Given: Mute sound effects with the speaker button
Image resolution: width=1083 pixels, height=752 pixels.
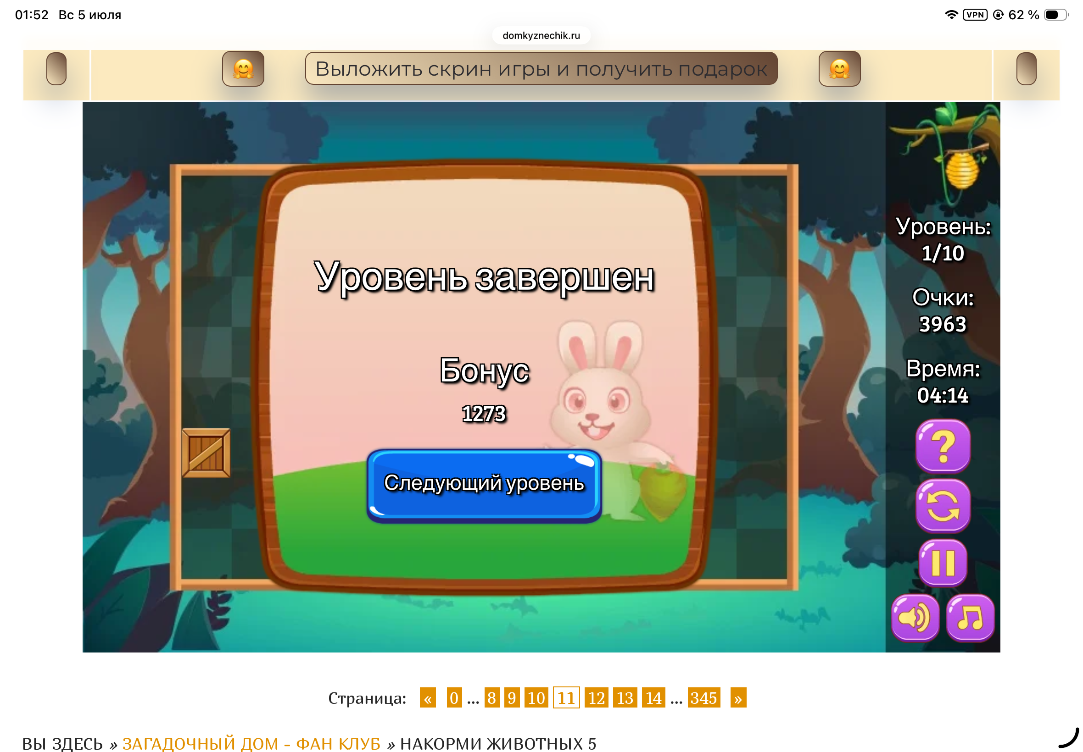Looking at the screenshot, I should (x=915, y=618).
